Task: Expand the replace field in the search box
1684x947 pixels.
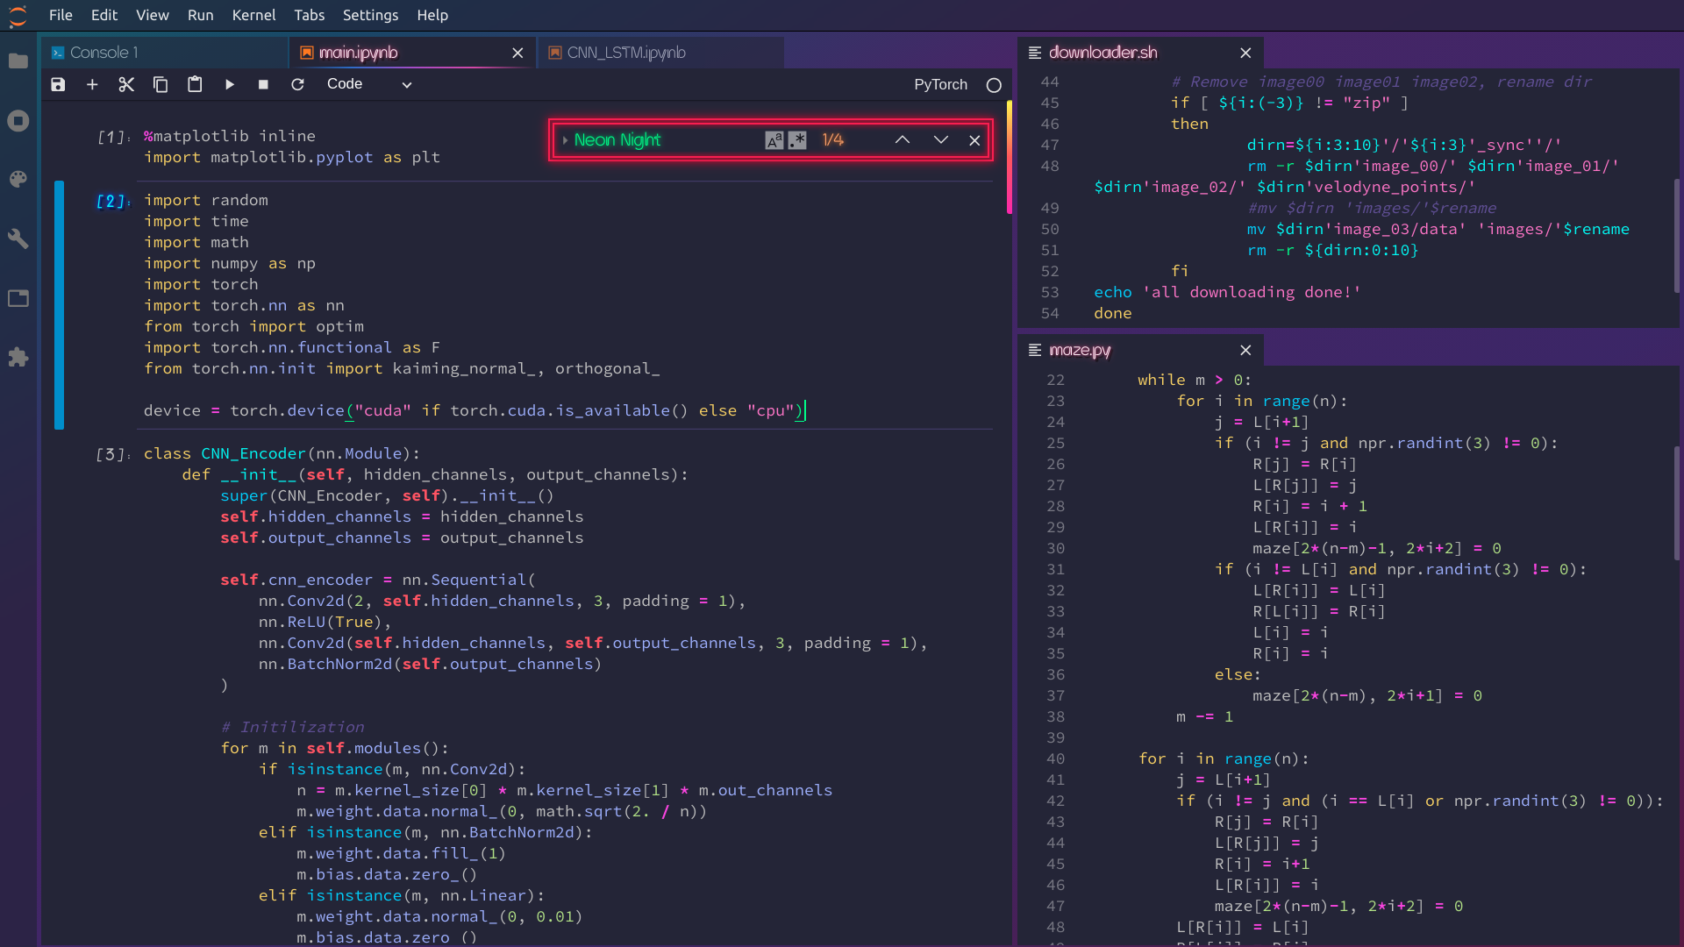Action: [x=565, y=140]
